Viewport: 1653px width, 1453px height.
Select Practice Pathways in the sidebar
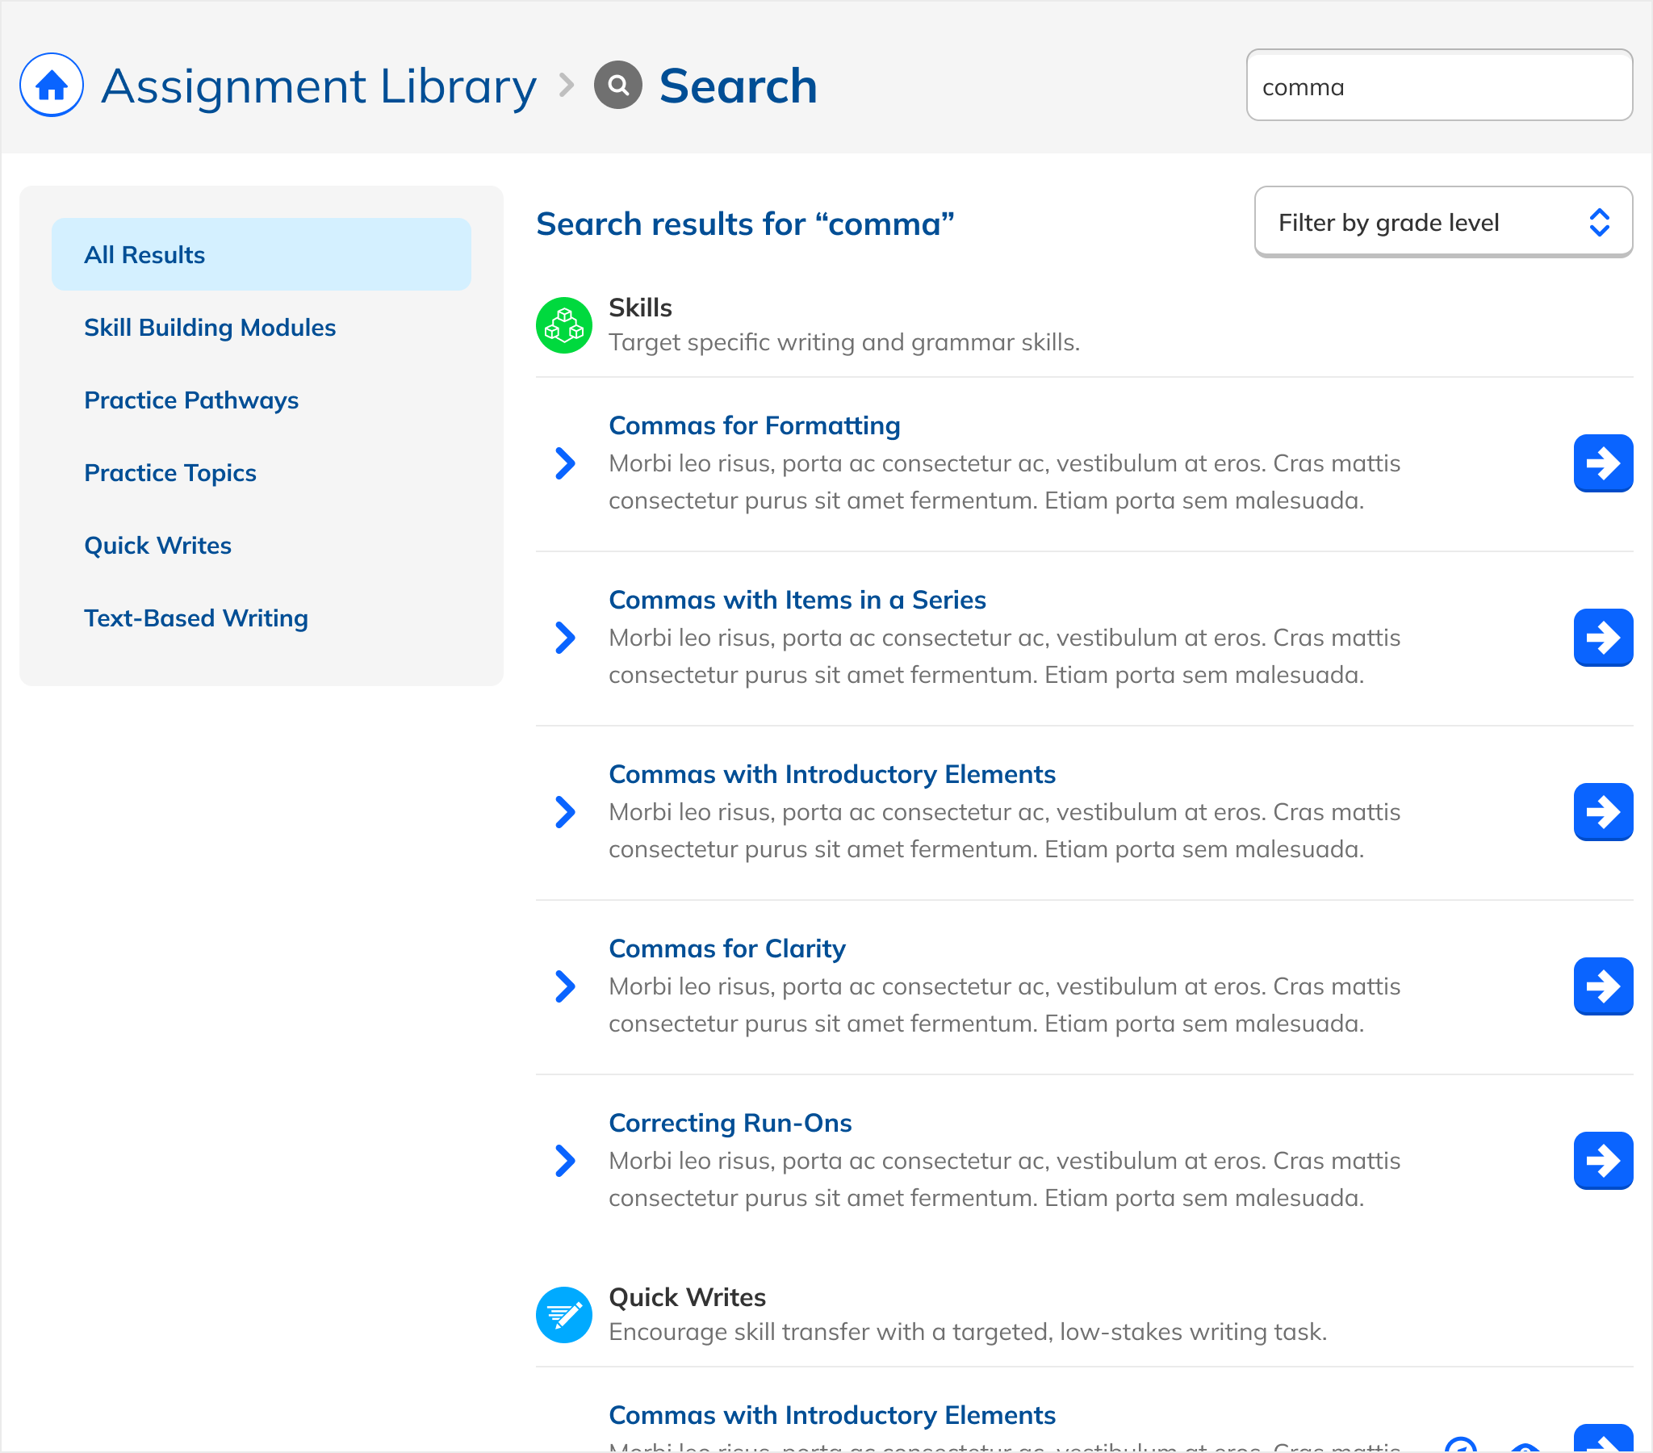(x=190, y=400)
